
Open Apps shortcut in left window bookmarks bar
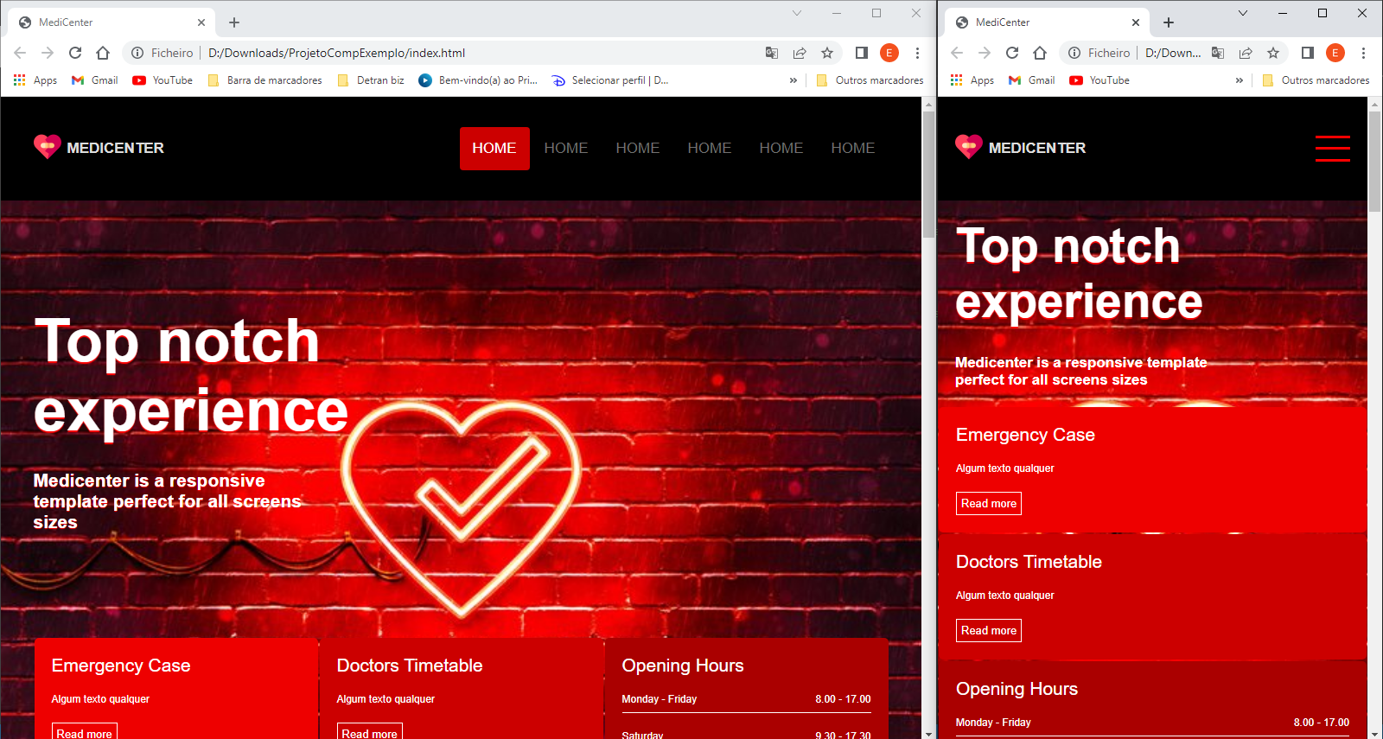pyautogui.click(x=35, y=80)
